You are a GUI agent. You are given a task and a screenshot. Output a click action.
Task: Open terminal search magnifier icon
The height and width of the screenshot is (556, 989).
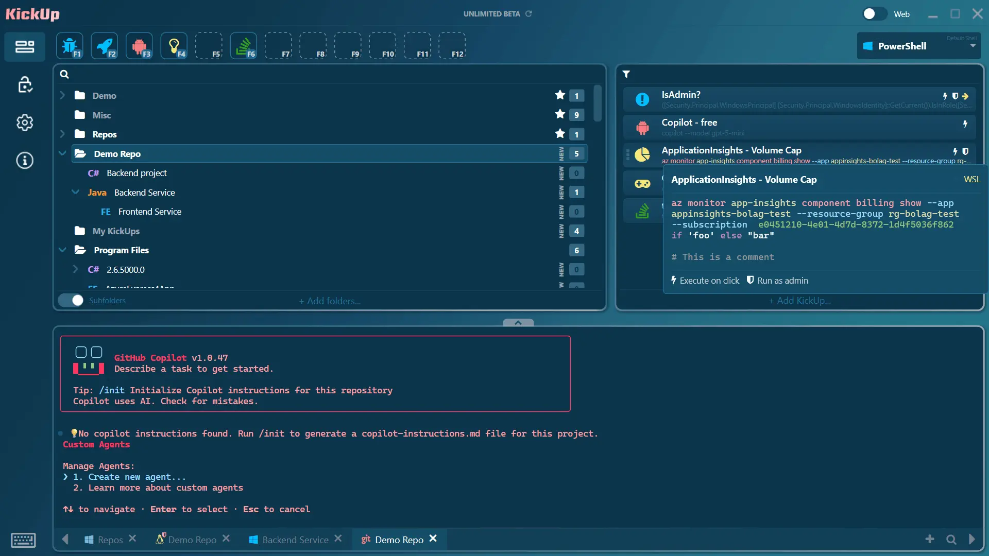[951, 539]
